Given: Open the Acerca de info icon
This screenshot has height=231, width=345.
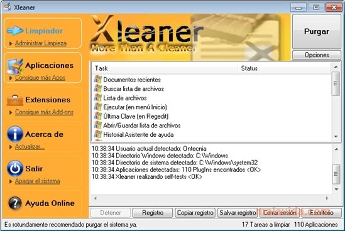Looking at the screenshot, I should point(14,134).
